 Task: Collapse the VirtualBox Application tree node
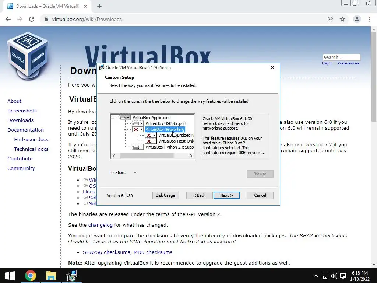(112, 118)
